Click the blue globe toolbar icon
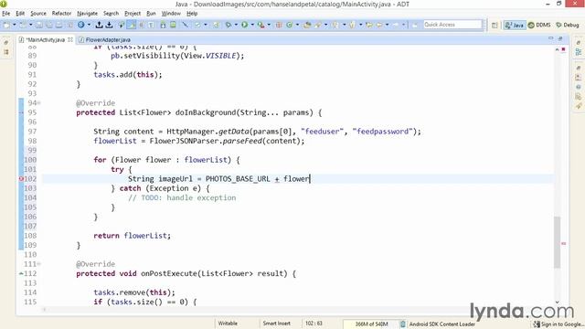 pos(81,25)
